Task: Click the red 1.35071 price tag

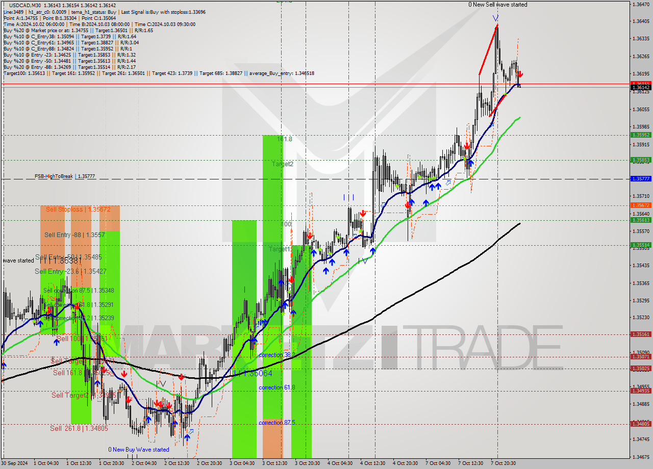Action: pyautogui.click(x=641, y=357)
